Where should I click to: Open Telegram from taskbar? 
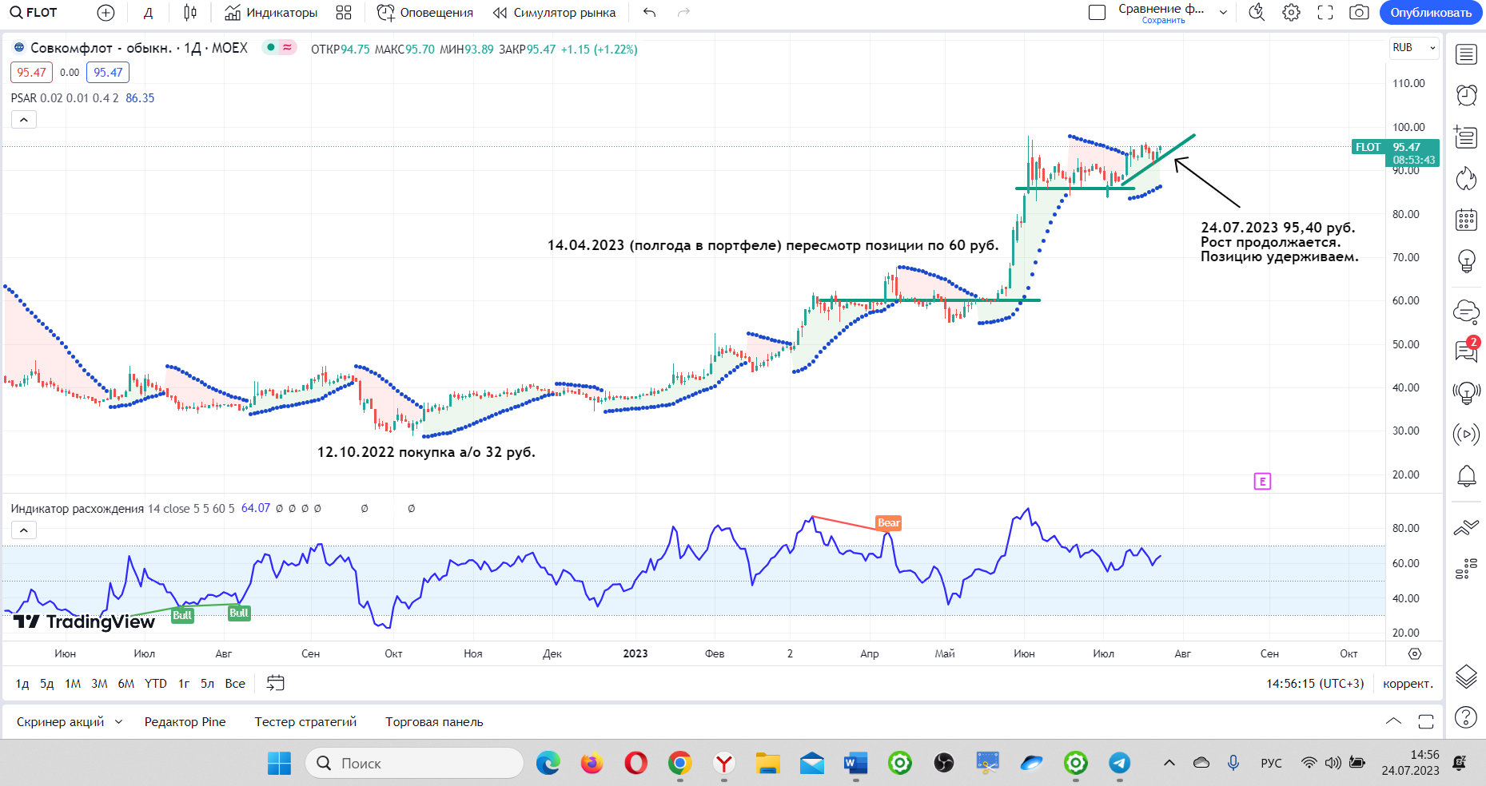coord(1119,764)
